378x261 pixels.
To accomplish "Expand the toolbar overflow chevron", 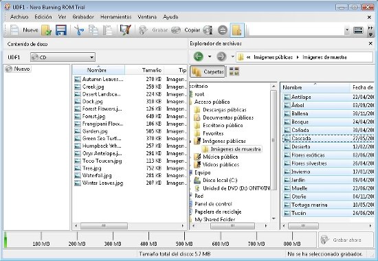I will tap(370, 32).
